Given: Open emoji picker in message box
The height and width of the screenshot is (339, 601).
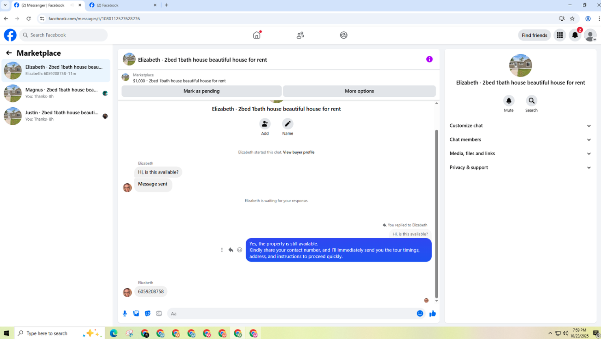Looking at the screenshot, I should pos(420,313).
